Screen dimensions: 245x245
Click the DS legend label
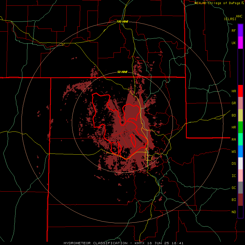tap(234, 164)
